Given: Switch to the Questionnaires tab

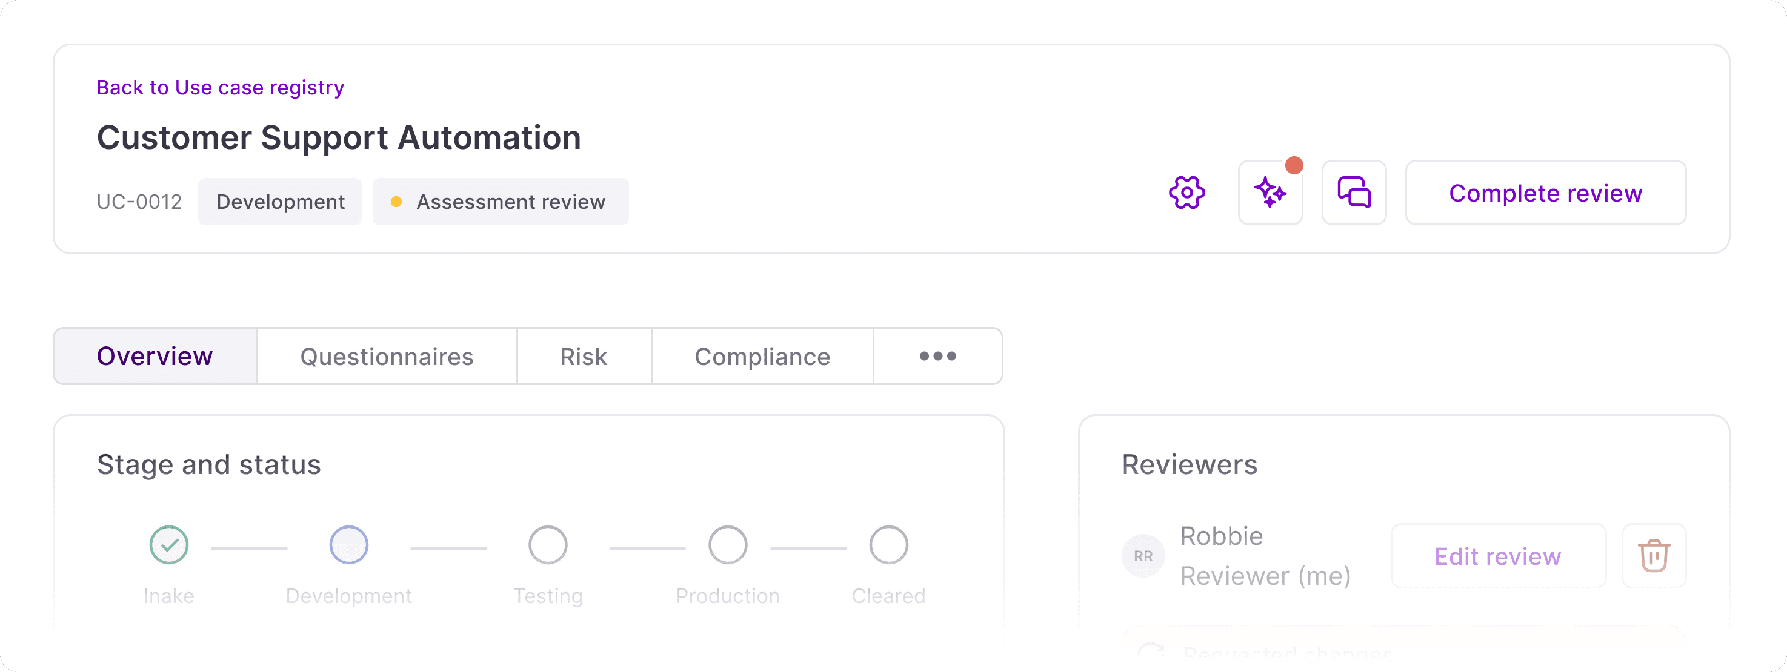Looking at the screenshot, I should [x=387, y=356].
